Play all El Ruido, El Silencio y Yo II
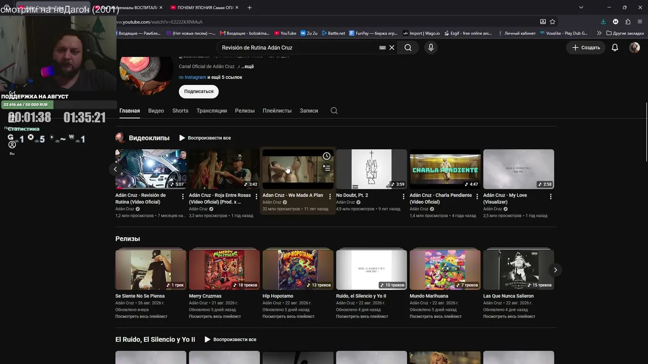The width and height of the screenshot is (648, 364). (230, 340)
